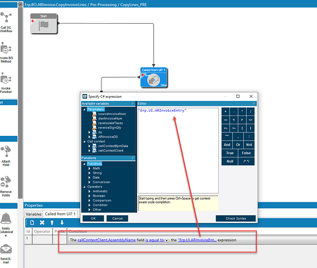Expand the Math functions group
Screen dimensions: 317x268
click(89, 168)
